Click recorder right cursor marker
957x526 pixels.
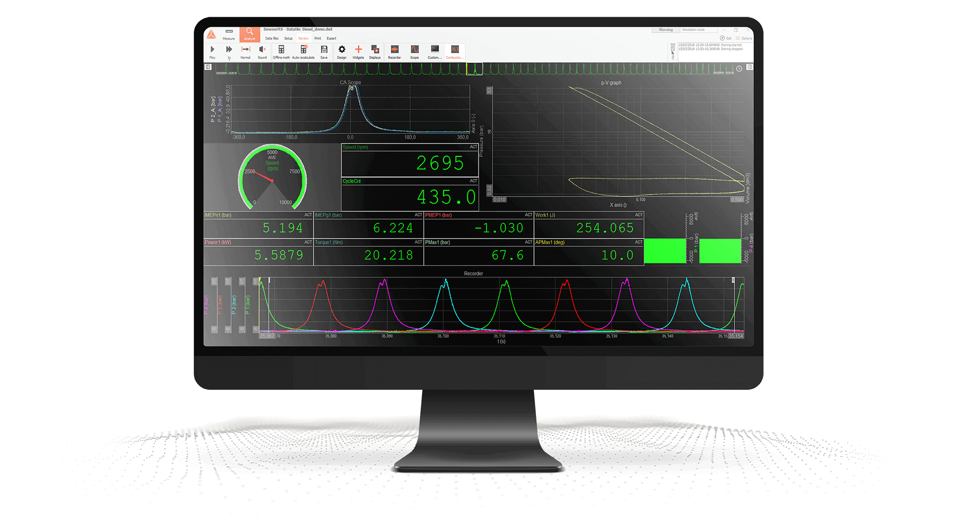[x=733, y=280]
